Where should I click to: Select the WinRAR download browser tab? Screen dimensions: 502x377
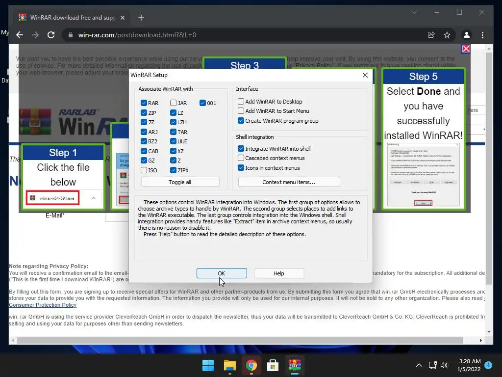click(72, 18)
